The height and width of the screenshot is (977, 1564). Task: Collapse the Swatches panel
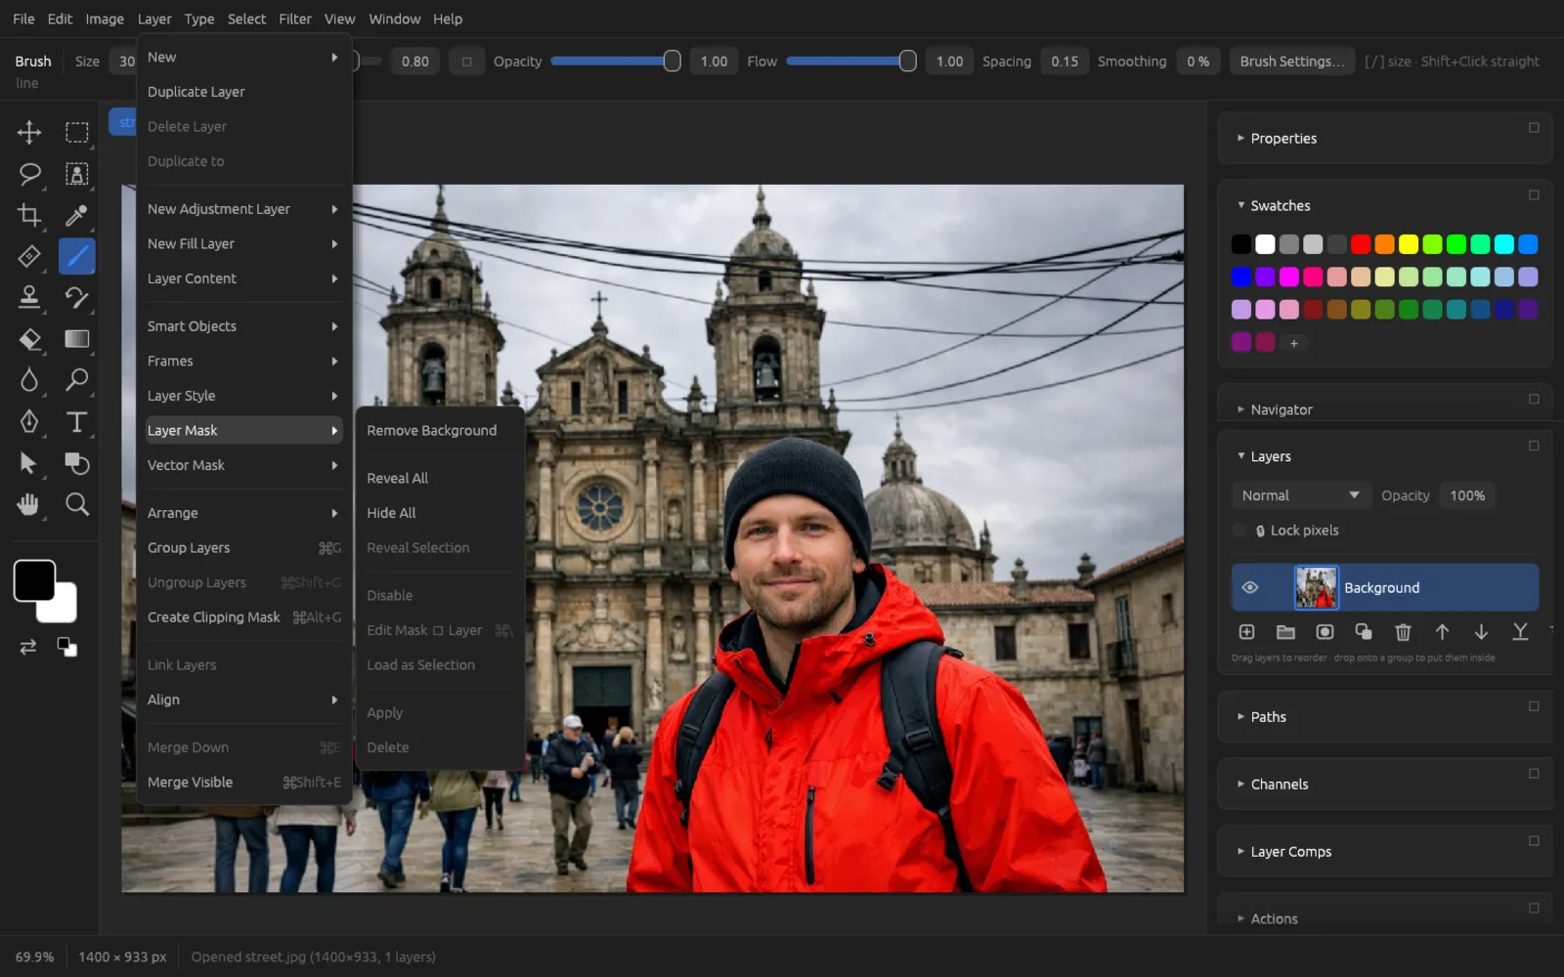[1240, 205]
